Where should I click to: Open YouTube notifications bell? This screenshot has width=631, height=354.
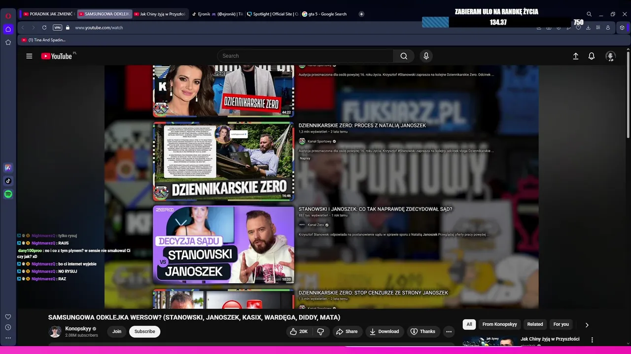(592, 56)
